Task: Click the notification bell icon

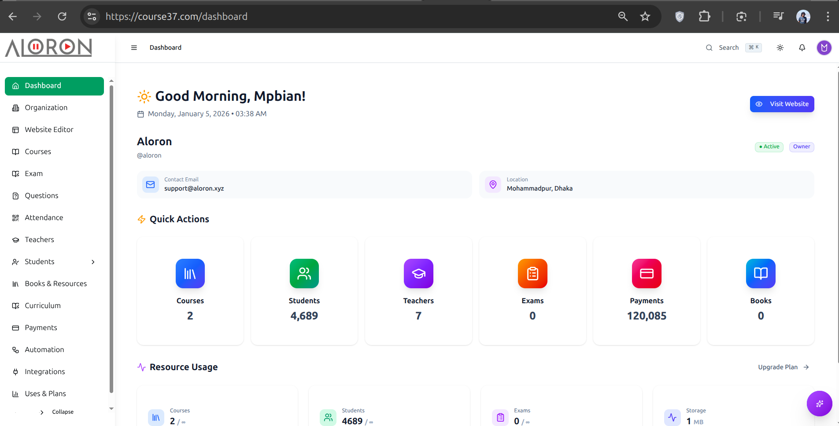Action: (802, 48)
